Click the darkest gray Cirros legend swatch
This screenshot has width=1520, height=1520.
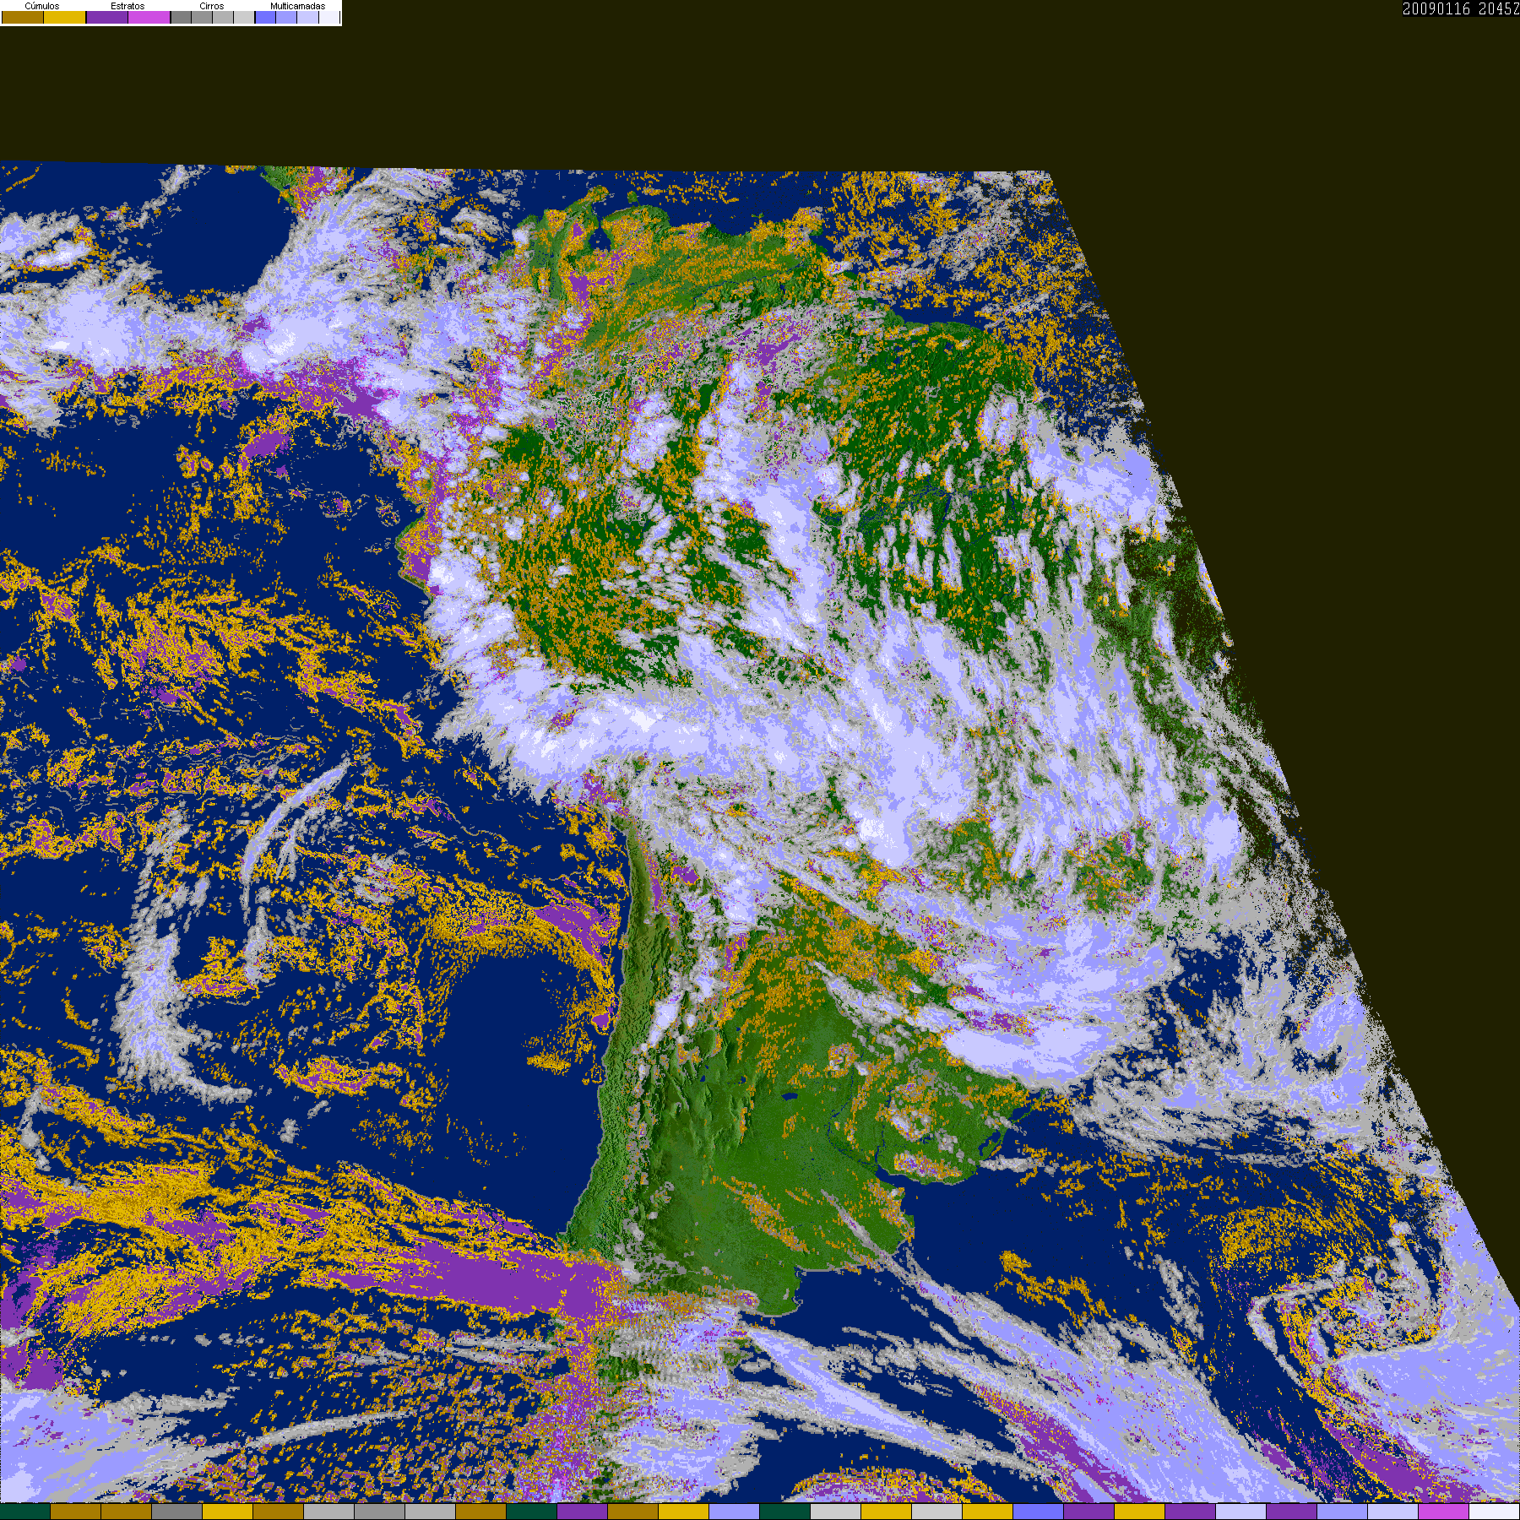[x=181, y=17]
